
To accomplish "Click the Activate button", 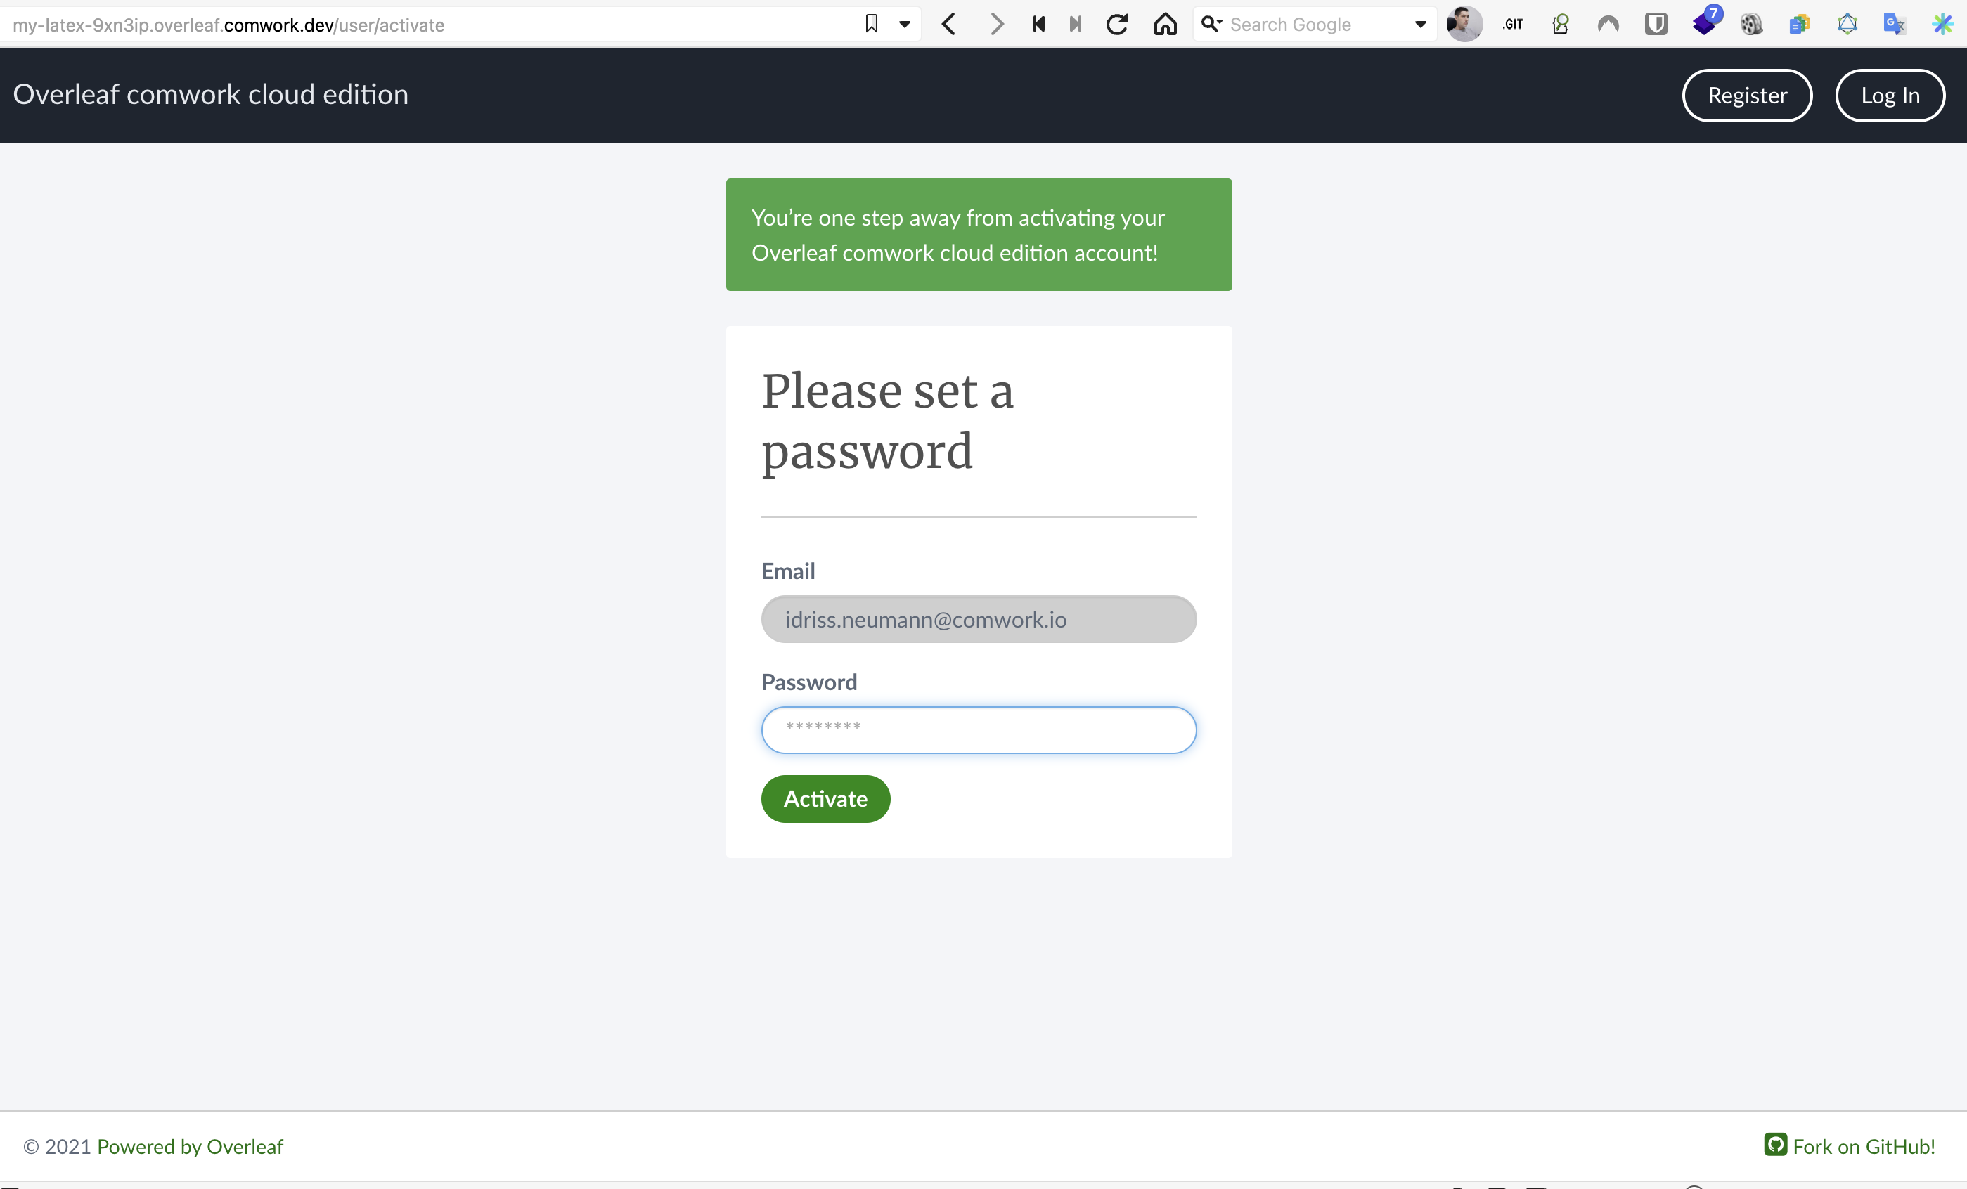I will pyautogui.click(x=825, y=799).
